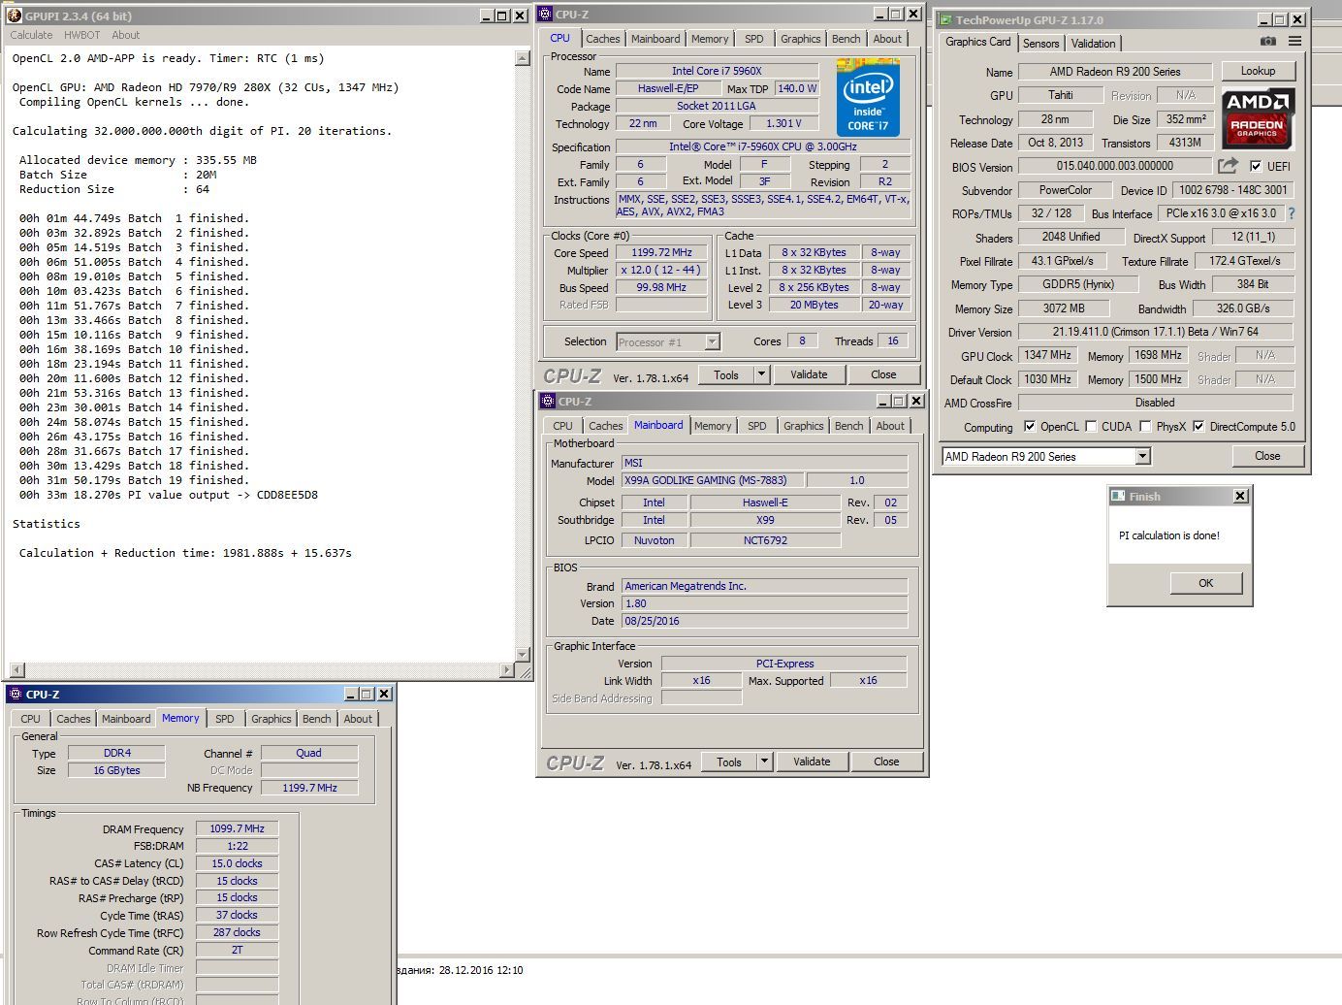Select Graphics Card tab in GPU-Z
Screen dimensions: 1342x1005
[977, 42]
